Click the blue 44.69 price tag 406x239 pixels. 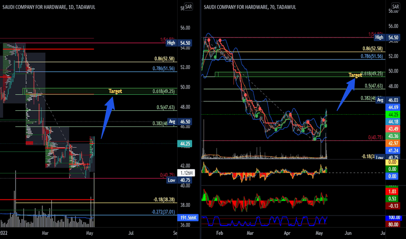393,107
